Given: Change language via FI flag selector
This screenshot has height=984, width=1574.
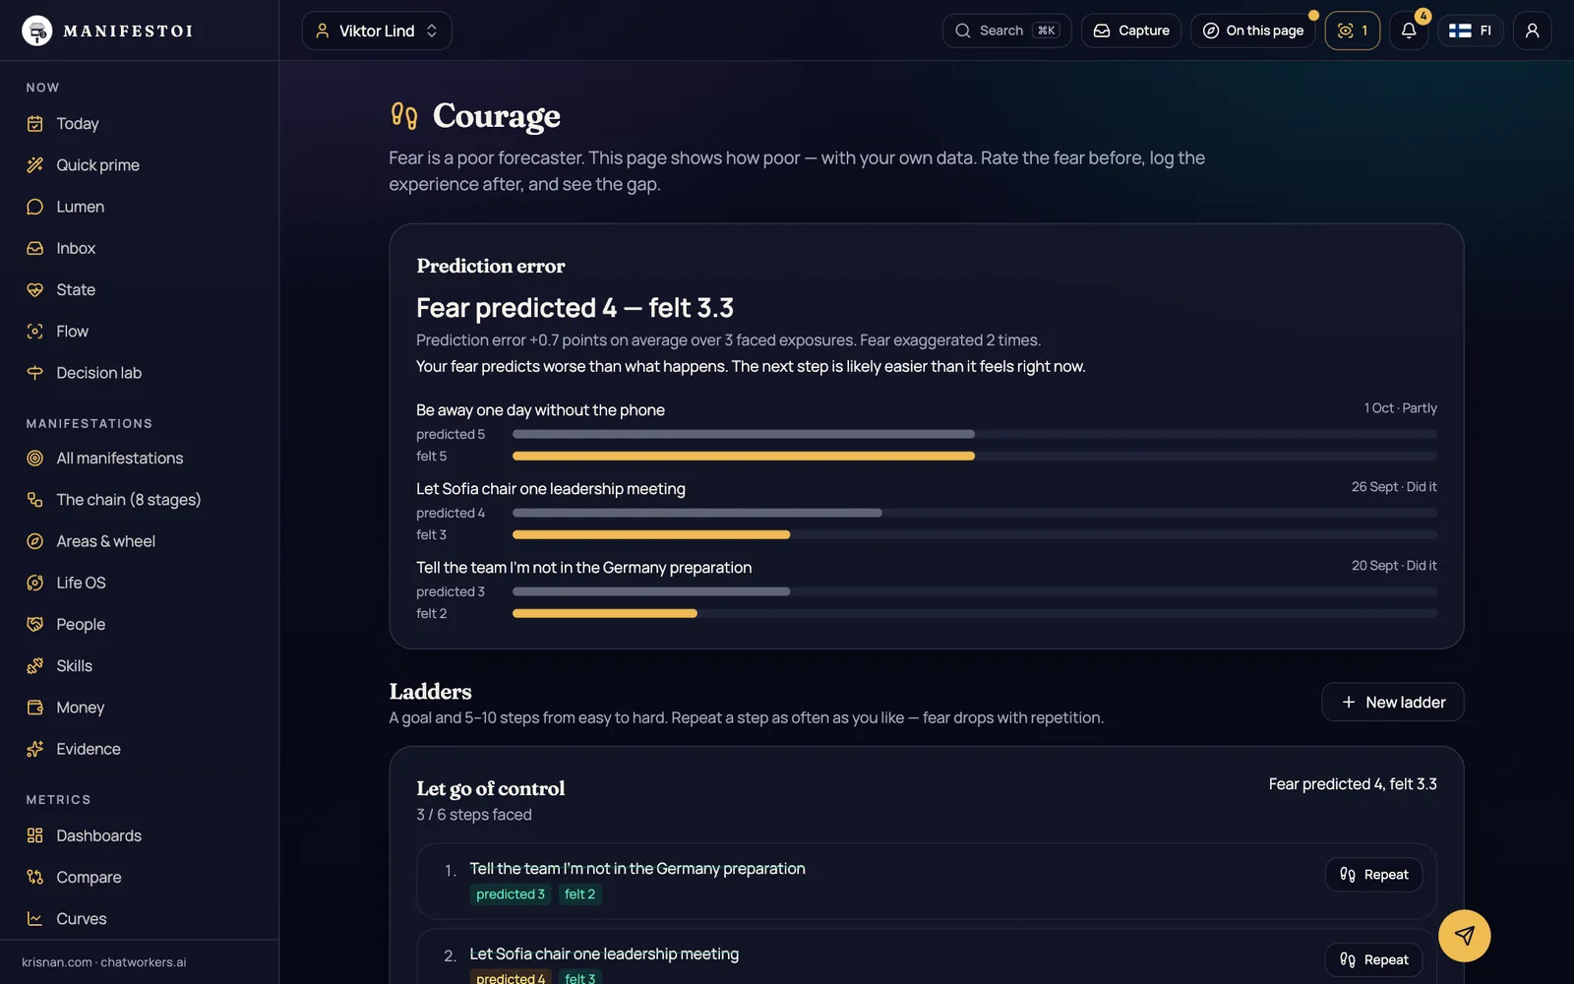Looking at the screenshot, I should (1470, 31).
